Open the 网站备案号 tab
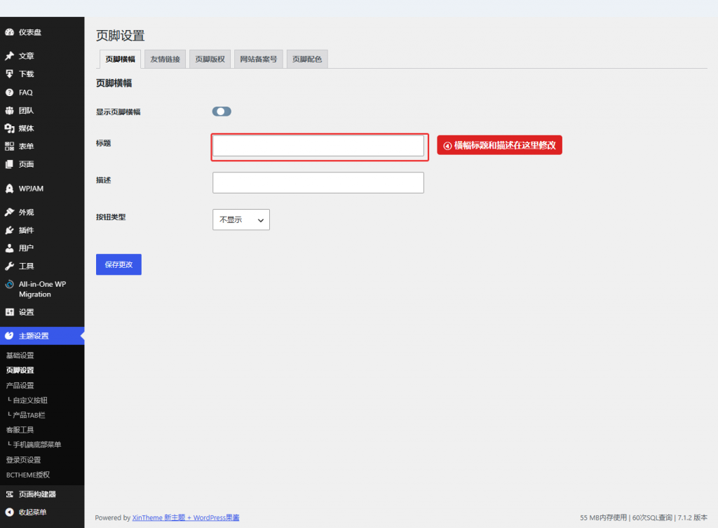The width and height of the screenshot is (718, 528). [259, 59]
